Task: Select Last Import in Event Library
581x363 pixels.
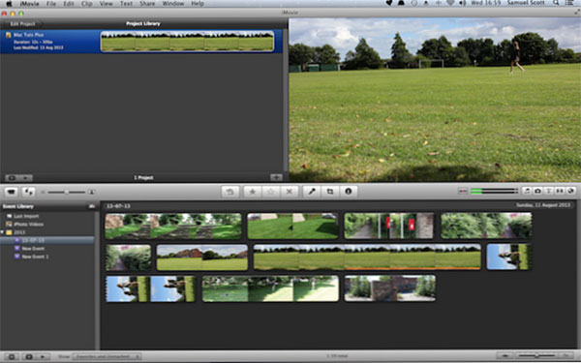Action: (x=26, y=216)
